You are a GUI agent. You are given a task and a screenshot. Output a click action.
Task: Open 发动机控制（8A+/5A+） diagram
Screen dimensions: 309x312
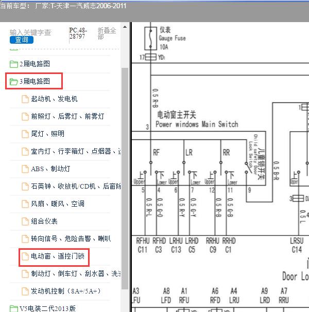tap(66, 291)
